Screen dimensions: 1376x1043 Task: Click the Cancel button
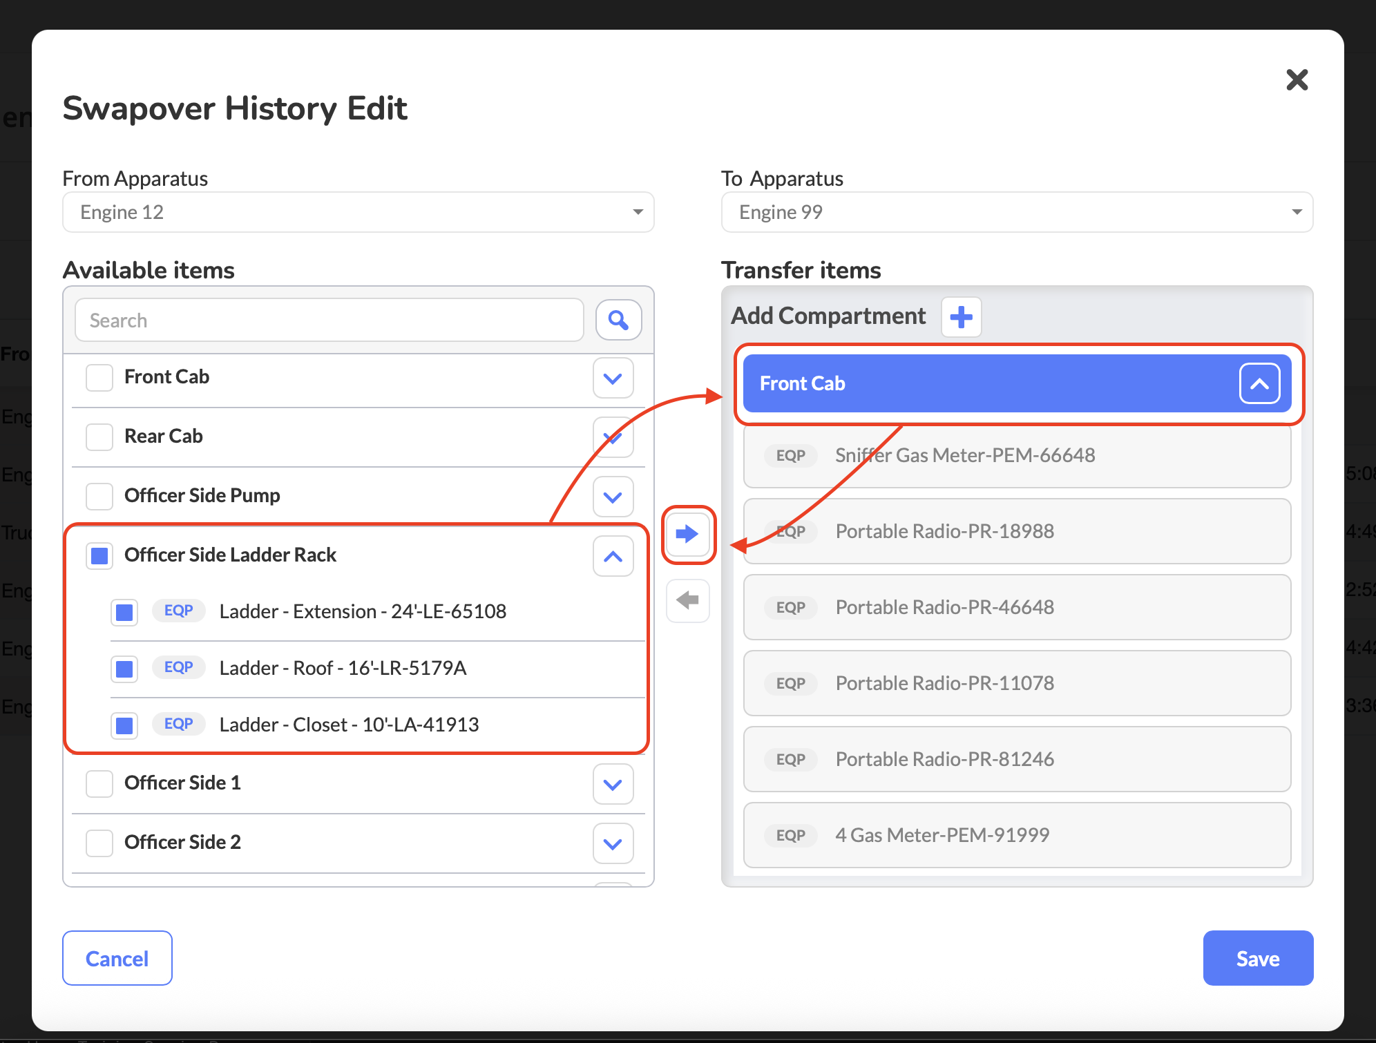coord(117,958)
